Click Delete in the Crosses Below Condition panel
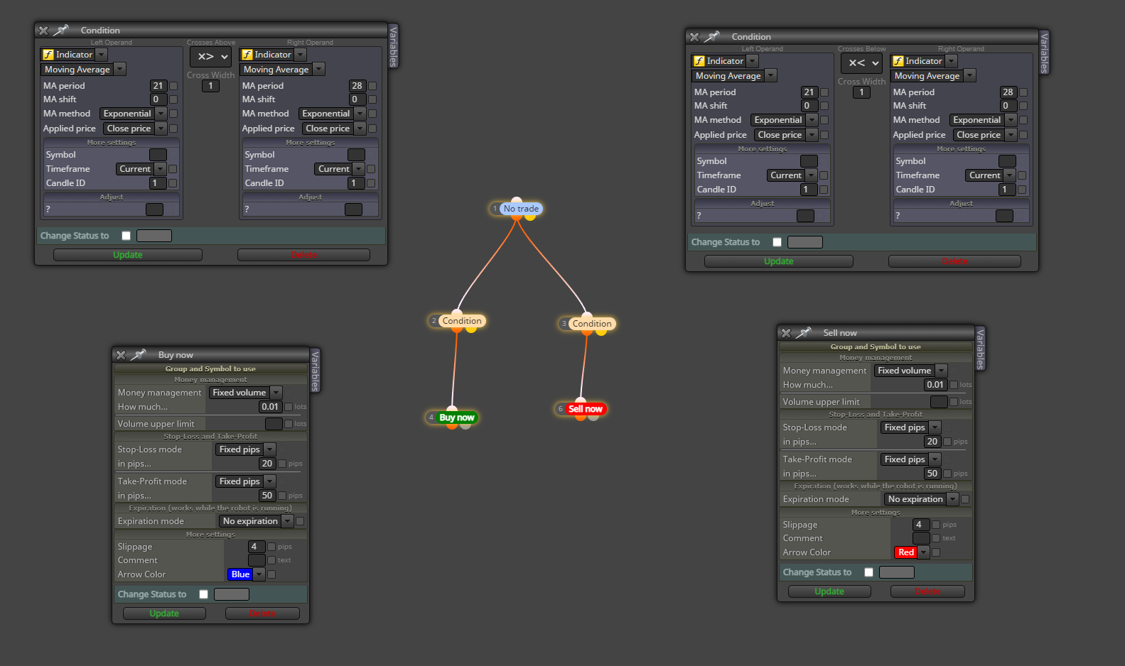 (x=954, y=261)
